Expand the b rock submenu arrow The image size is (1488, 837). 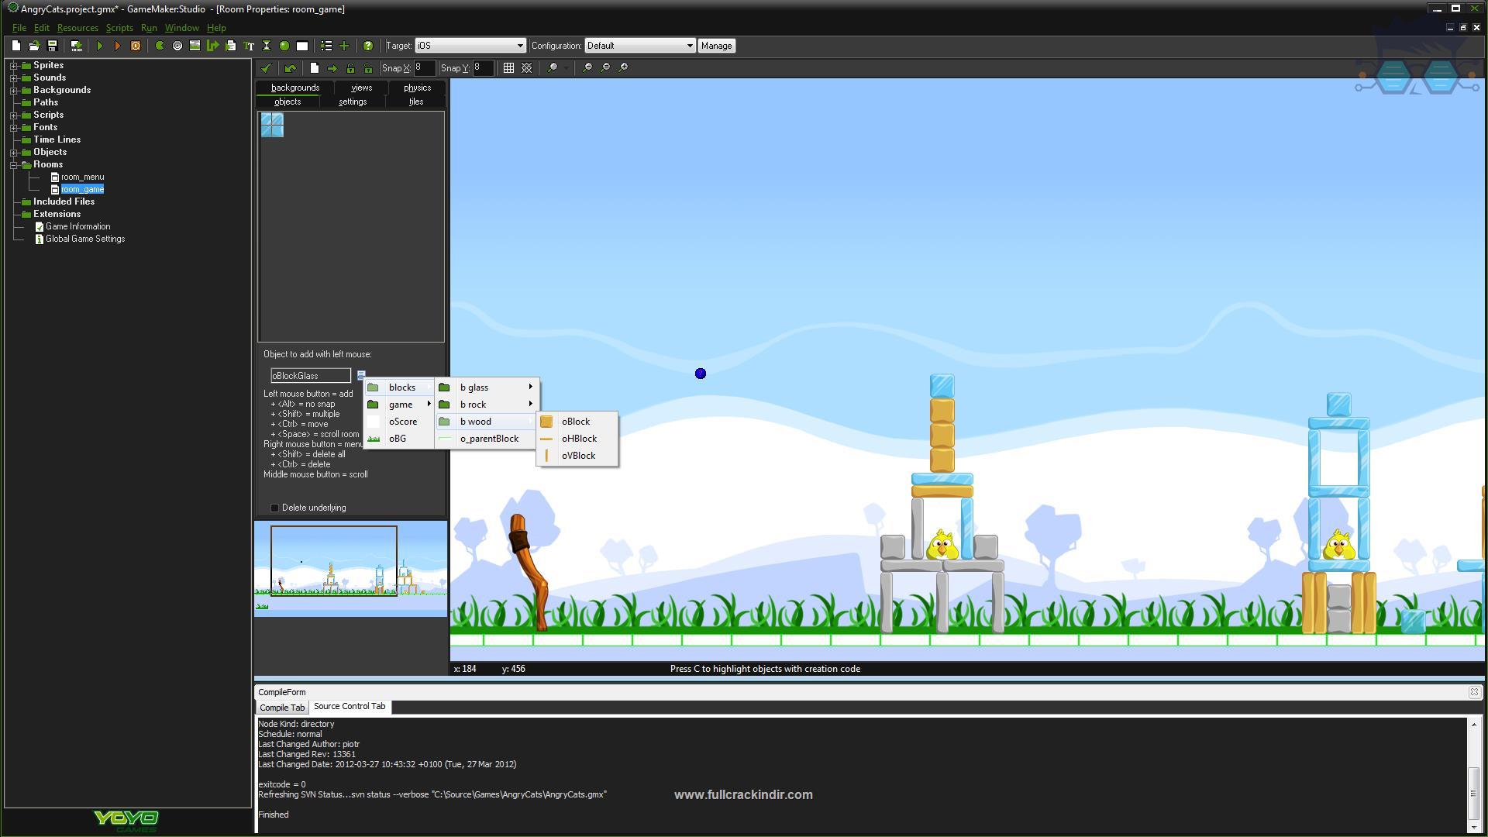pyautogui.click(x=529, y=404)
